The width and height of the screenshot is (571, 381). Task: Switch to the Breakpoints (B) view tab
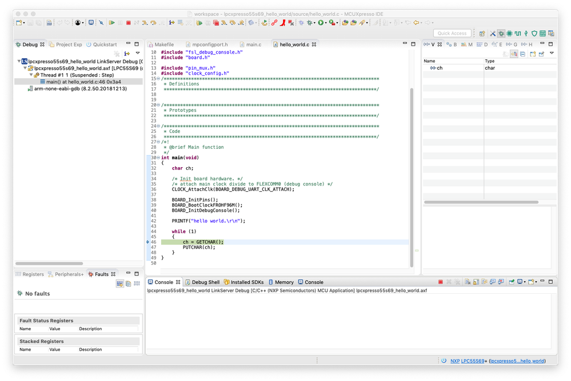pos(452,44)
